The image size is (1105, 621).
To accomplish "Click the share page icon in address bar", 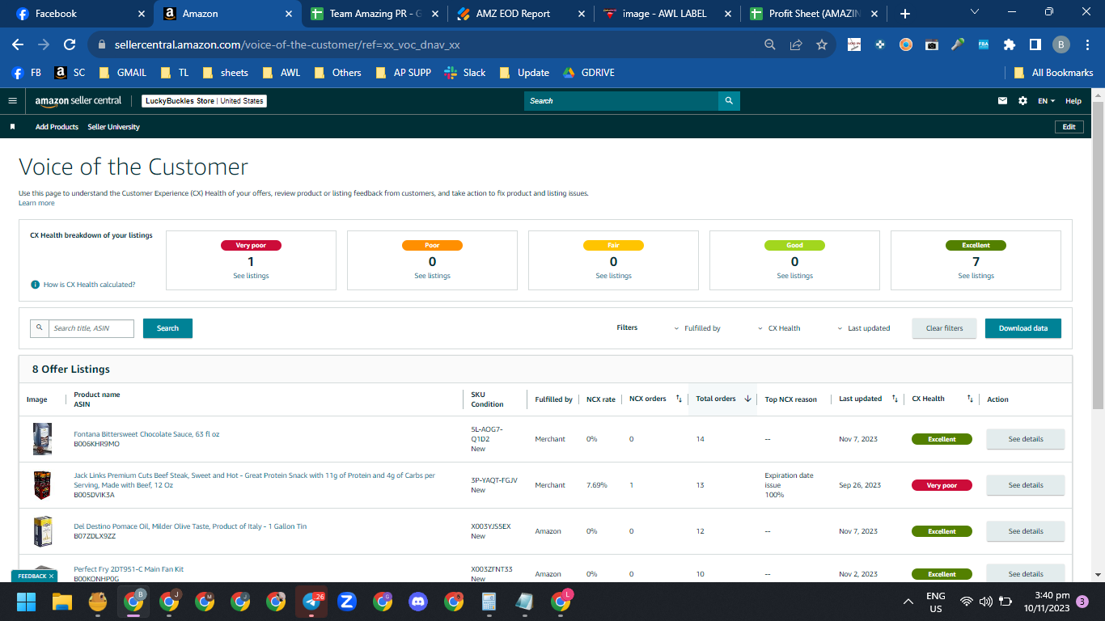I will 796,44.
